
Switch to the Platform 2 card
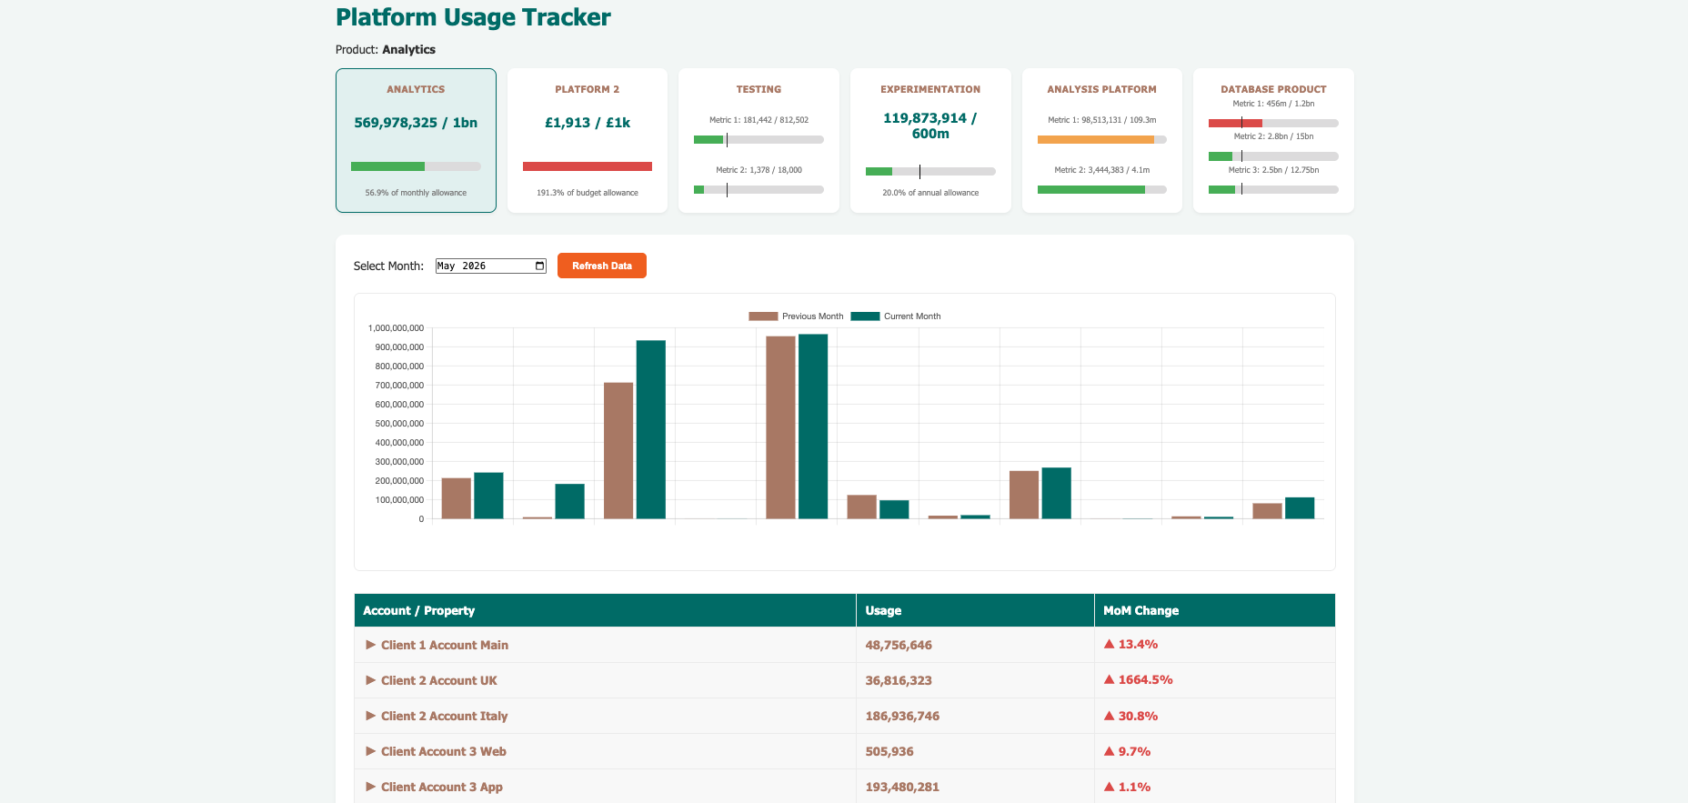[588, 140]
